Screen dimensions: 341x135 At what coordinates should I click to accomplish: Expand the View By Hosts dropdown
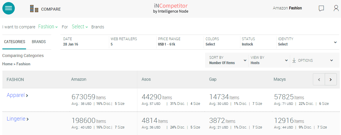269,60
